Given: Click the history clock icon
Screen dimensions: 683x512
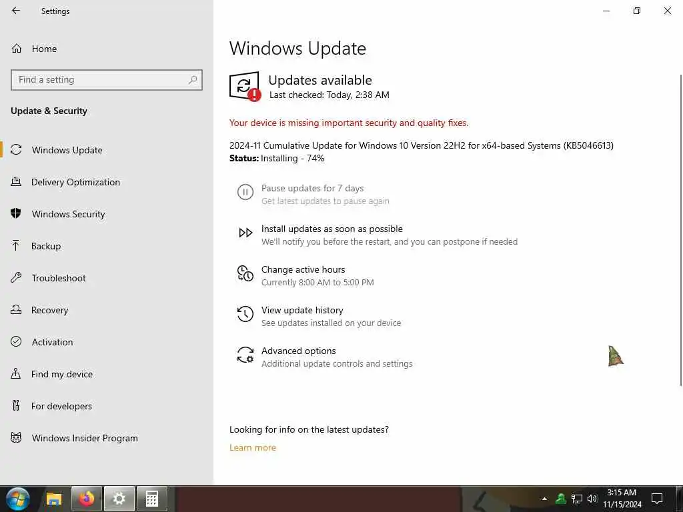Looking at the screenshot, I should pyautogui.click(x=245, y=314).
